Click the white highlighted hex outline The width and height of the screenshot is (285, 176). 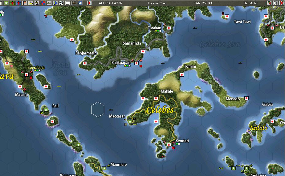click(98, 110)
